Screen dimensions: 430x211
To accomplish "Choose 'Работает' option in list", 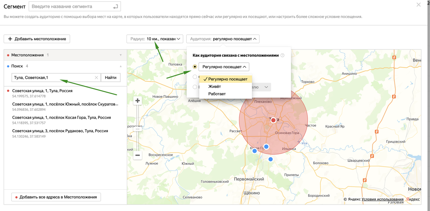I will tap(226, 94).
